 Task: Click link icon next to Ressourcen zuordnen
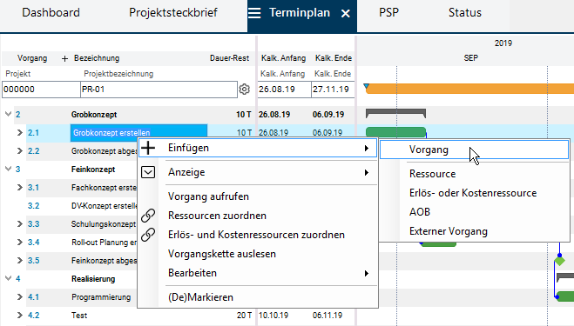(x=148, y=216)
